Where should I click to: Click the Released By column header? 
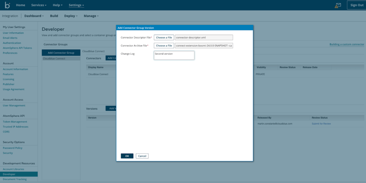click(264, 118)
